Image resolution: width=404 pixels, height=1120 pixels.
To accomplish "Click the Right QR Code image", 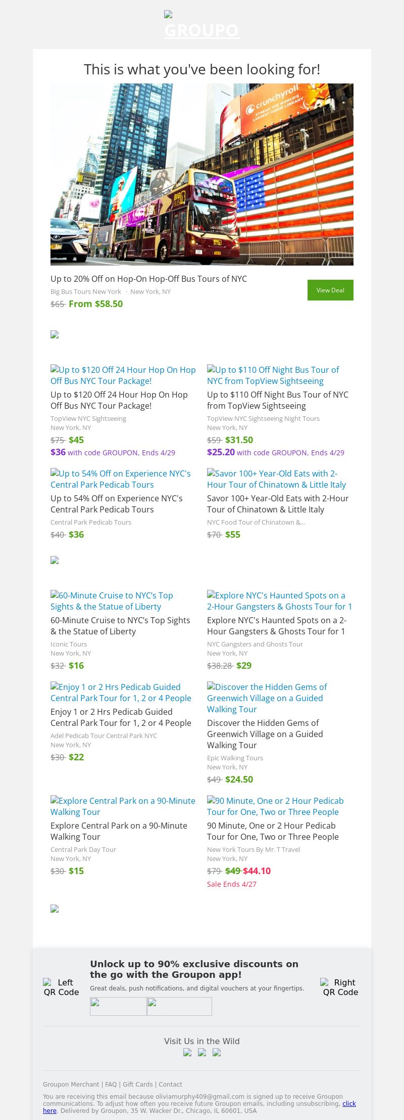I will point(340,987).
